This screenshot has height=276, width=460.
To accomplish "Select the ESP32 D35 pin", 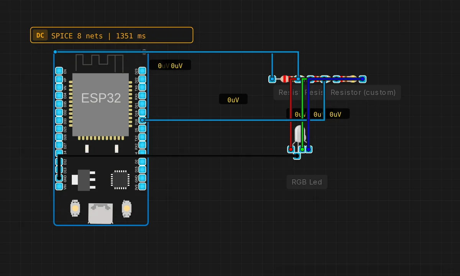I will (59, 104).
